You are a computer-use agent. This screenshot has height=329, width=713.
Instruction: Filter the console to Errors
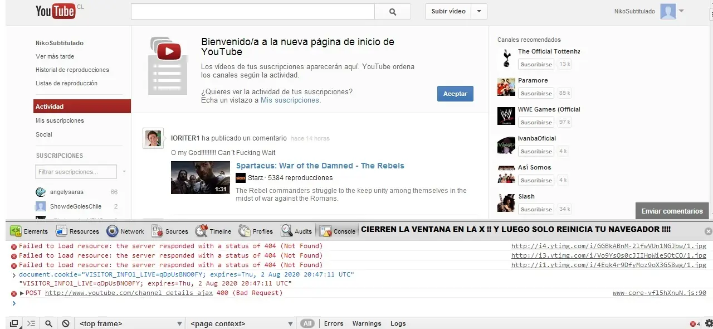tap(334, 323)
